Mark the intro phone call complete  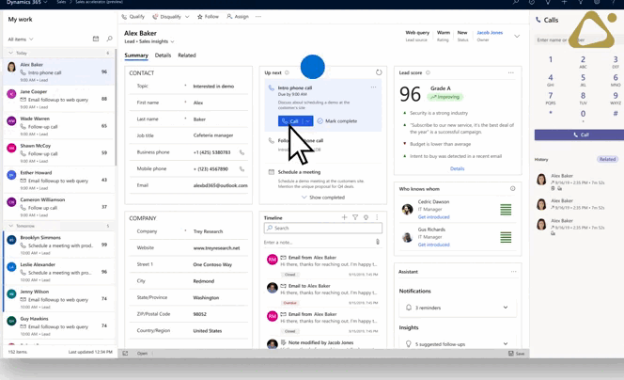point(337,121)
